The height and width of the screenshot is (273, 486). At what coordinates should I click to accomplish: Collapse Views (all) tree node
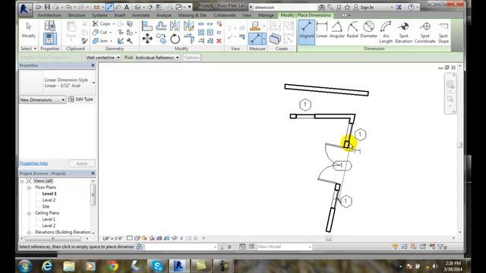[x=22, y=181]
